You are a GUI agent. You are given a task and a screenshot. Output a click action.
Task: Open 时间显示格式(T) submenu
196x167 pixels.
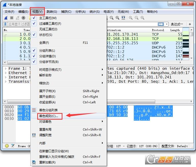click(x=69, y=70)
